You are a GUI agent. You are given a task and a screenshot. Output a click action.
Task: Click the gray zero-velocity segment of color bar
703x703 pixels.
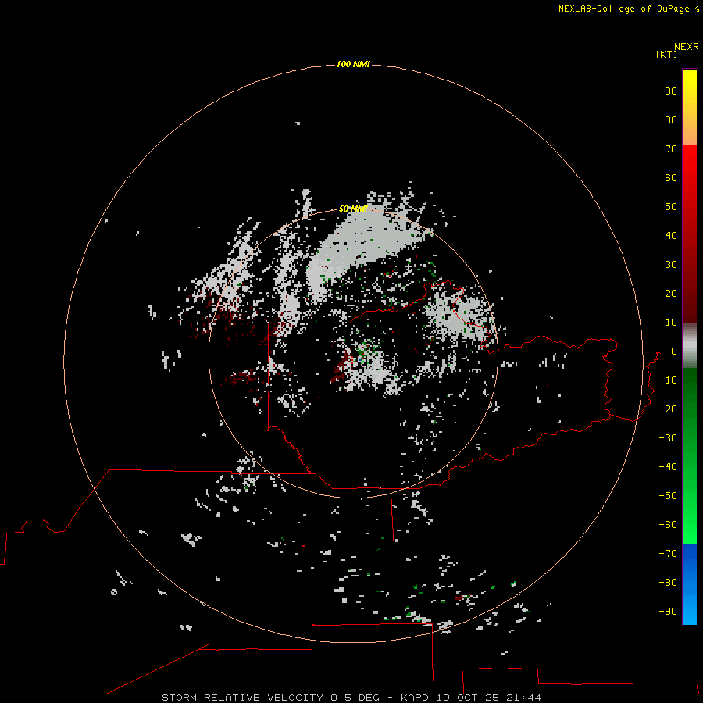(x=690, y=346)
